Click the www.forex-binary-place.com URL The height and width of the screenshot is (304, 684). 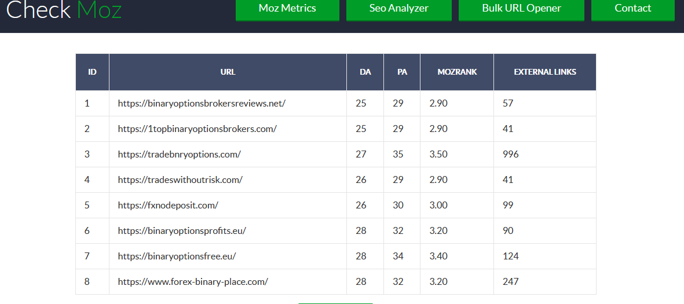(x=193, y=282)
